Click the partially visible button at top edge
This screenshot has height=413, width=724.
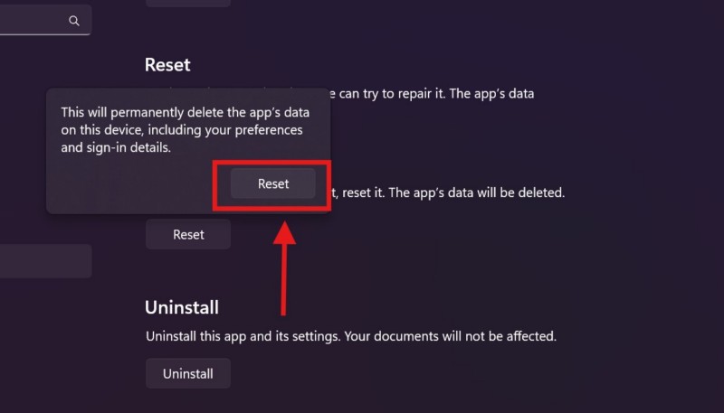(187, 3)
